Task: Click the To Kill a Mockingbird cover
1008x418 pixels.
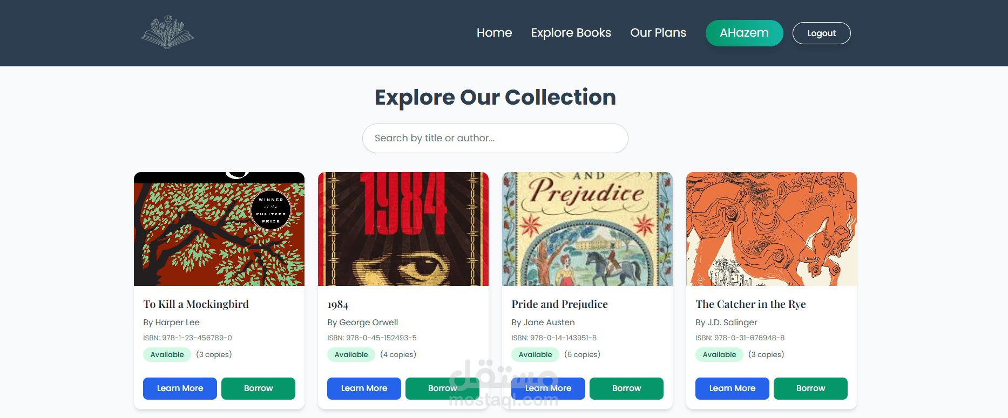Action: pyautogui.click(x=219, y=229)
